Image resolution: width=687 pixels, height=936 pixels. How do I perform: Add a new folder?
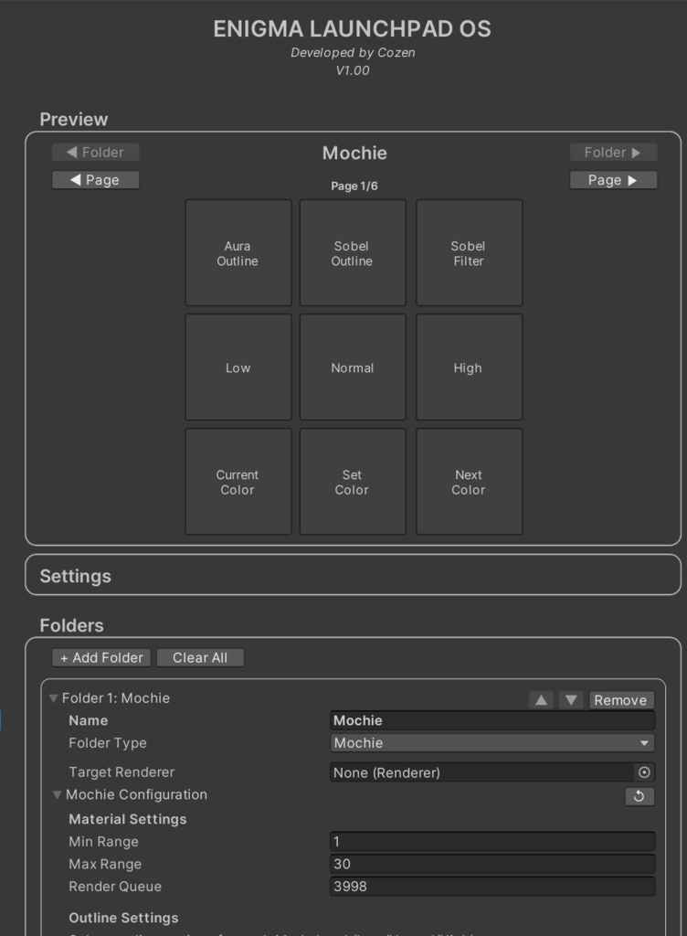tap(101, 658)
